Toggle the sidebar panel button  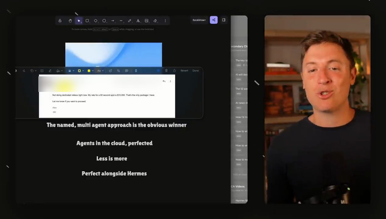224,20
